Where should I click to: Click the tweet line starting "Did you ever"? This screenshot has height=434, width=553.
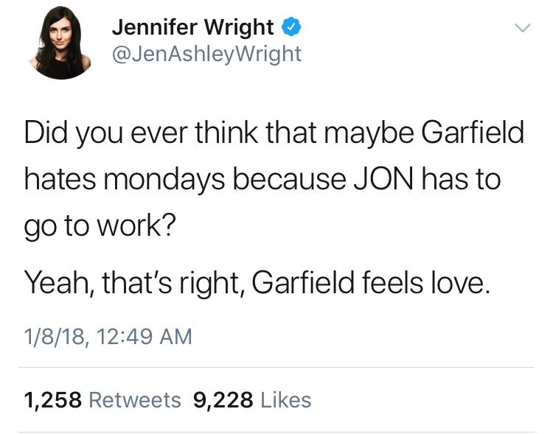tap(274, 135)
